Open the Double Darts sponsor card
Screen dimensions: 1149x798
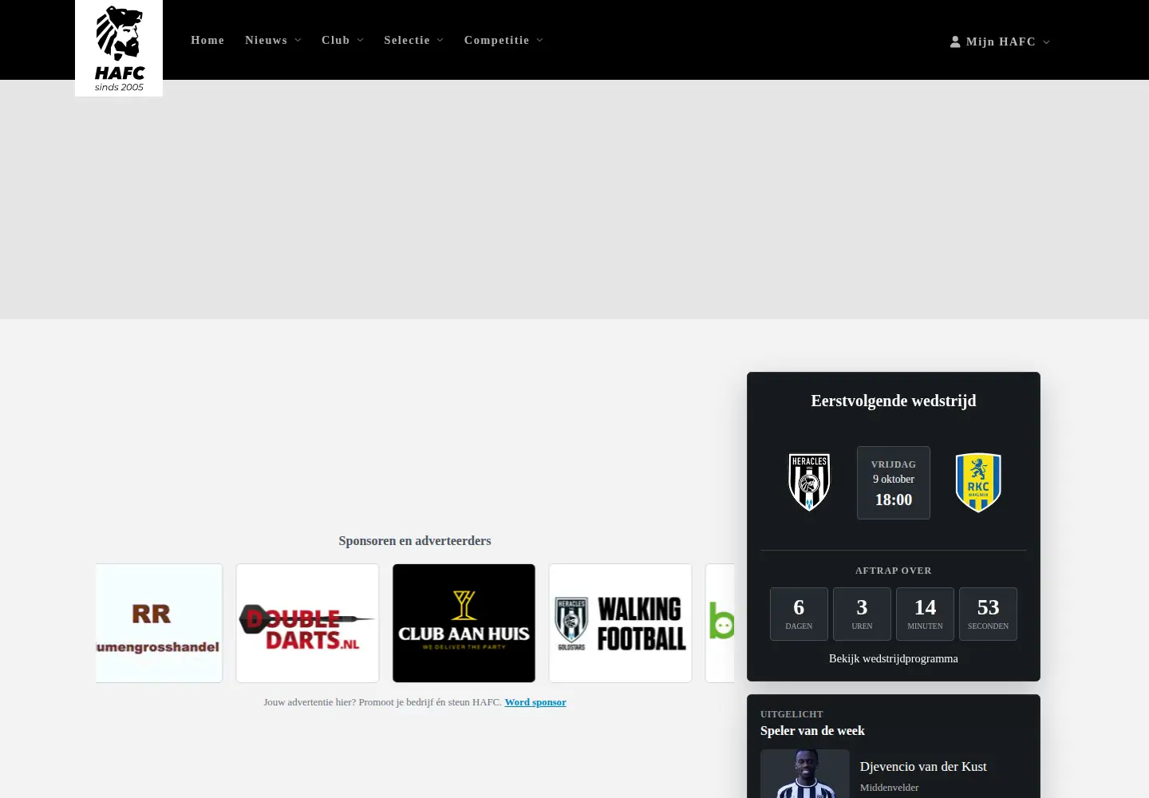[307, 623]
